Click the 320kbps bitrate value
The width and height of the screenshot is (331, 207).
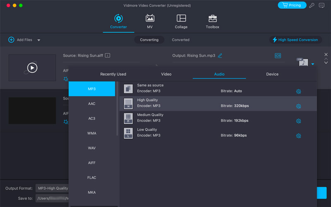pos(241,106)
